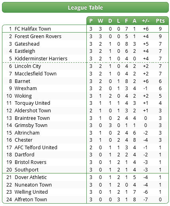The height and width of the screenshot is (206, 170).
Task: Select the Kidderminster Harriers row
Action: pos(85,59)
